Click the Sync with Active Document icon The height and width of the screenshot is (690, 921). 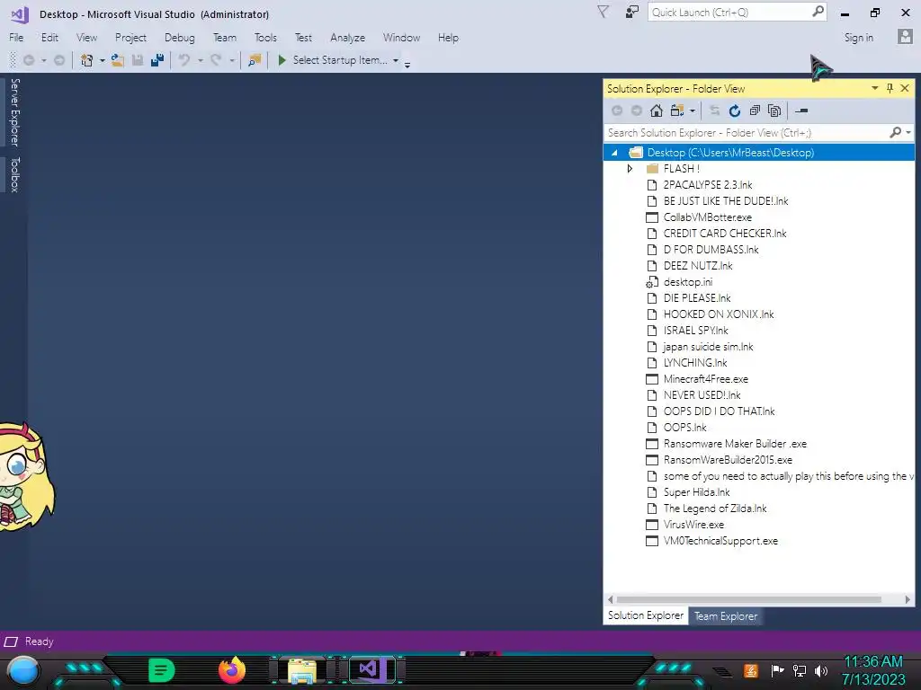(714, 111)
